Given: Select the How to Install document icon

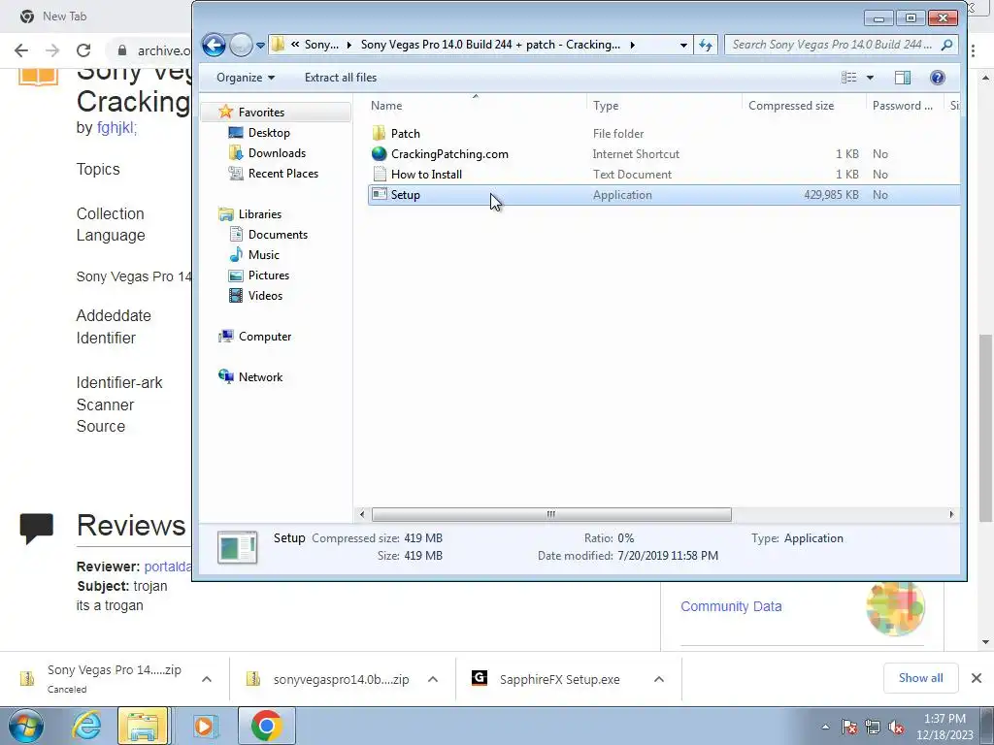Looking at the screenshot, I should 380,174.
